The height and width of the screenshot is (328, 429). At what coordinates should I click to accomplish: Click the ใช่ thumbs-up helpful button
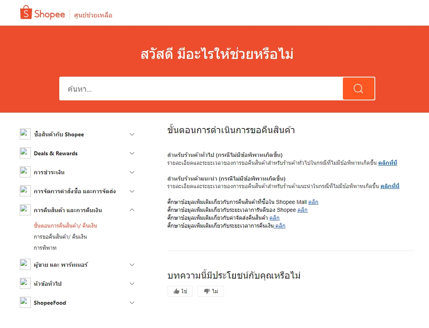point(180,291)
